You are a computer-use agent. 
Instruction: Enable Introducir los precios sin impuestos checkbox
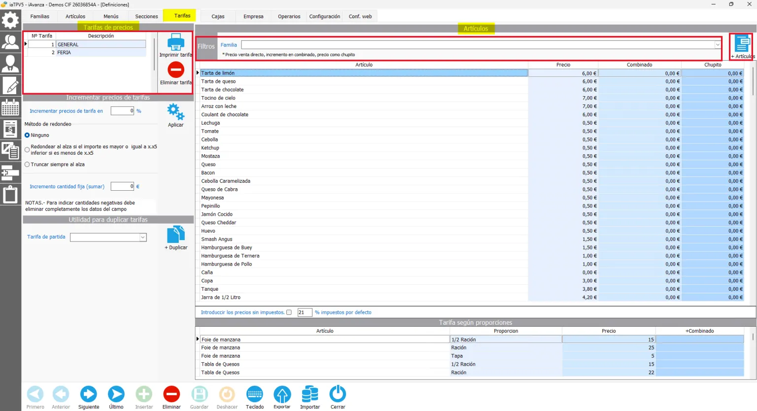pyautogui.click(x=289, y=312)
